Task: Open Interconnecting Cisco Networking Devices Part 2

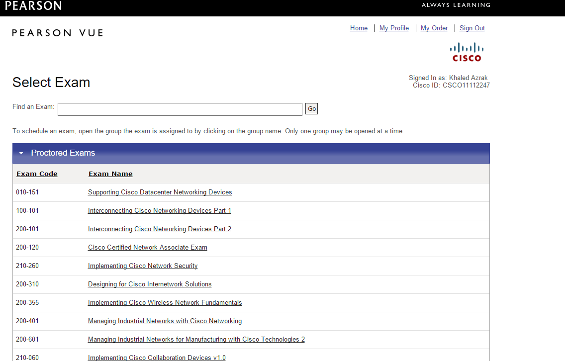Action: point(159,229)
